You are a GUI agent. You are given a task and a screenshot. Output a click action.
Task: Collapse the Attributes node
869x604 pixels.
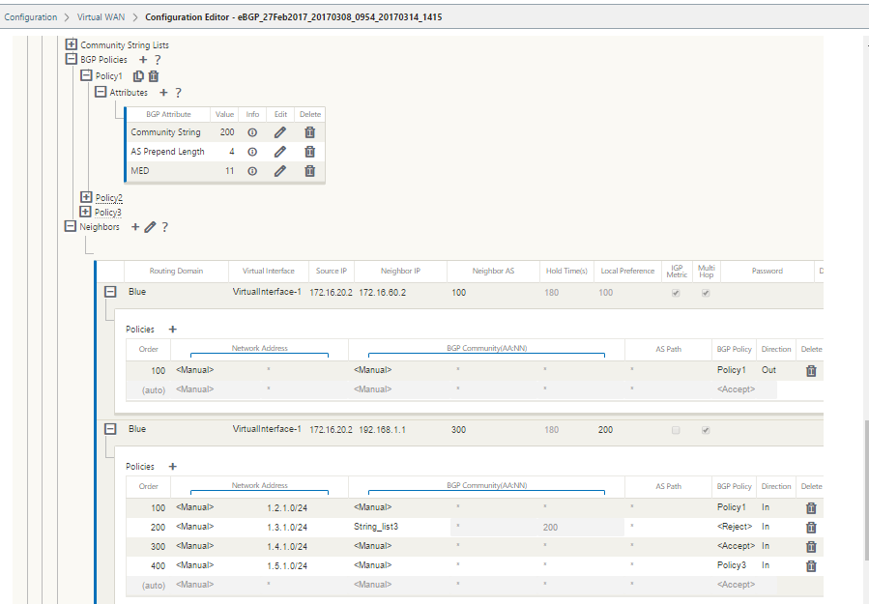[x=101, y=92]
